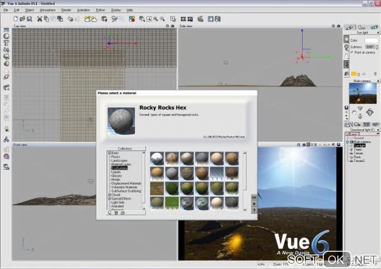The height and width of the screenshot is (269, 381).
Task: Select Terrain2 in the layers tree
Action: click(x=359, y=161)
